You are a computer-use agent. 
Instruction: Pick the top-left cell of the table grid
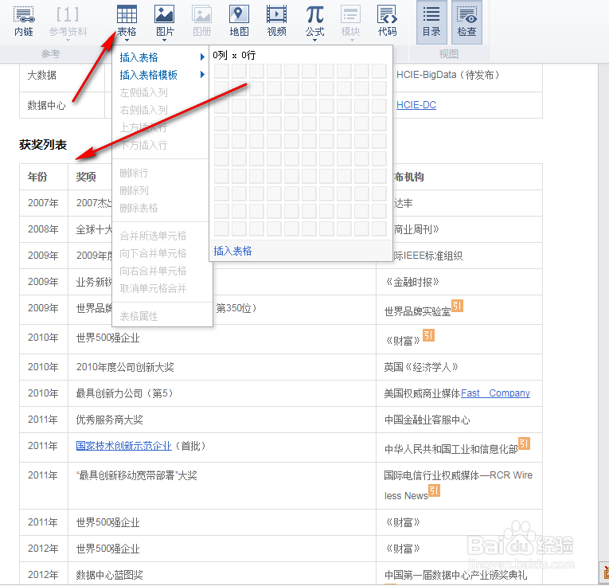pos(221,71)
